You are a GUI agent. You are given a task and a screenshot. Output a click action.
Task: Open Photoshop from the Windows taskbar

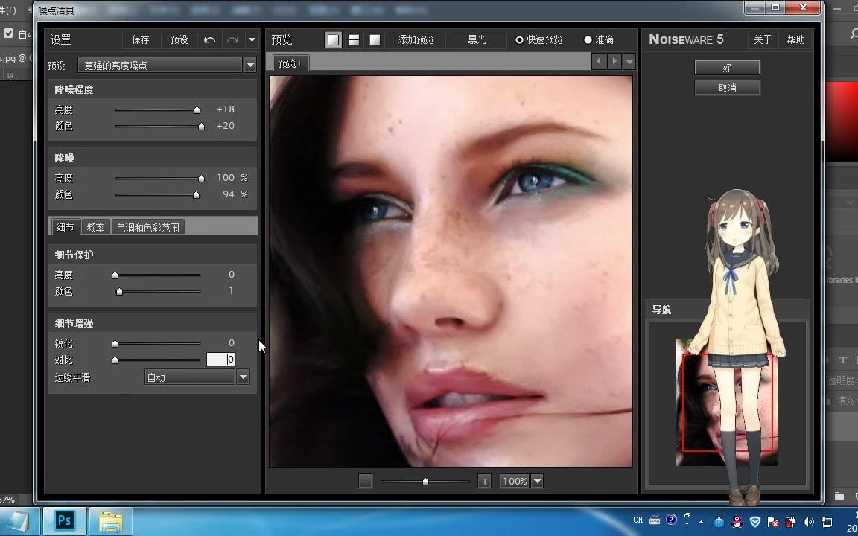64,520
